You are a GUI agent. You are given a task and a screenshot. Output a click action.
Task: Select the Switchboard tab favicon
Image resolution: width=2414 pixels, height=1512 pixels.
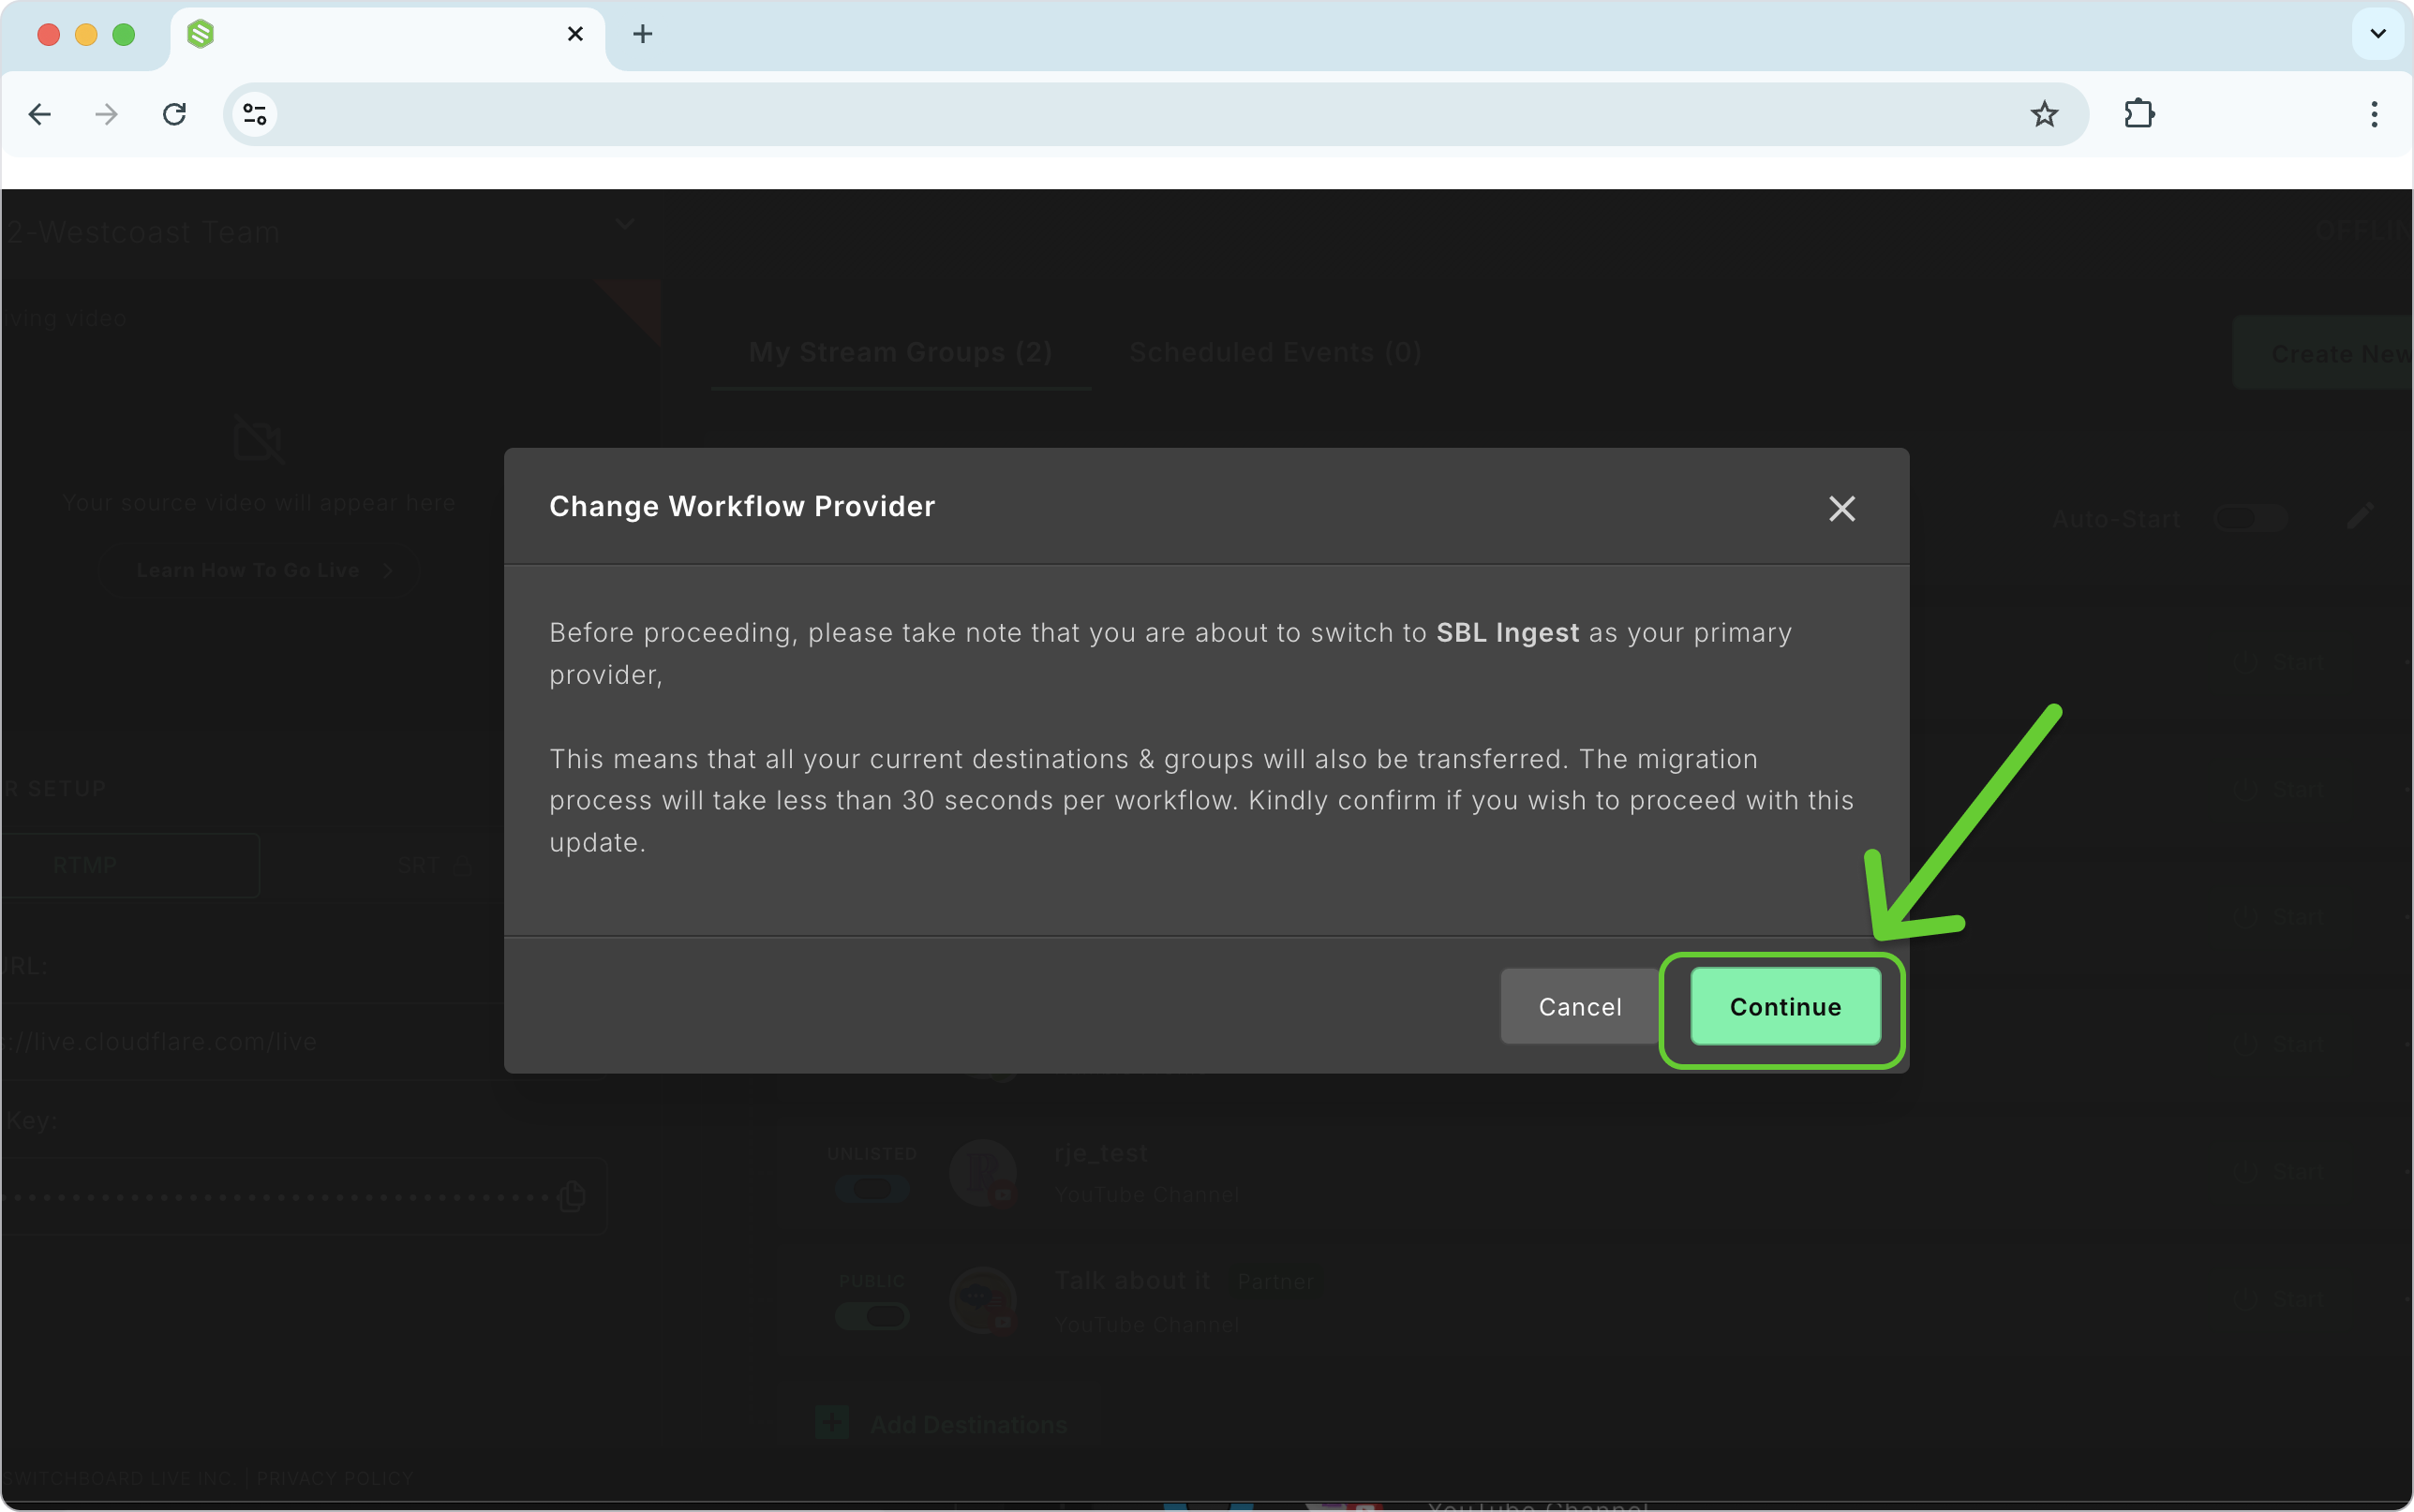point(201,34)
